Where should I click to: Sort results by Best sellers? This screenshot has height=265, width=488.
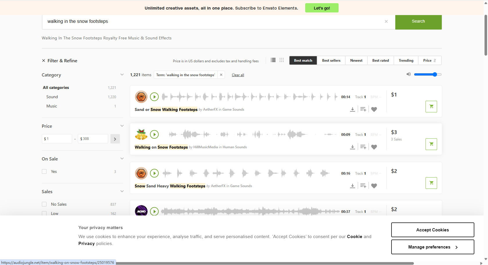click(x=331, y=60)
